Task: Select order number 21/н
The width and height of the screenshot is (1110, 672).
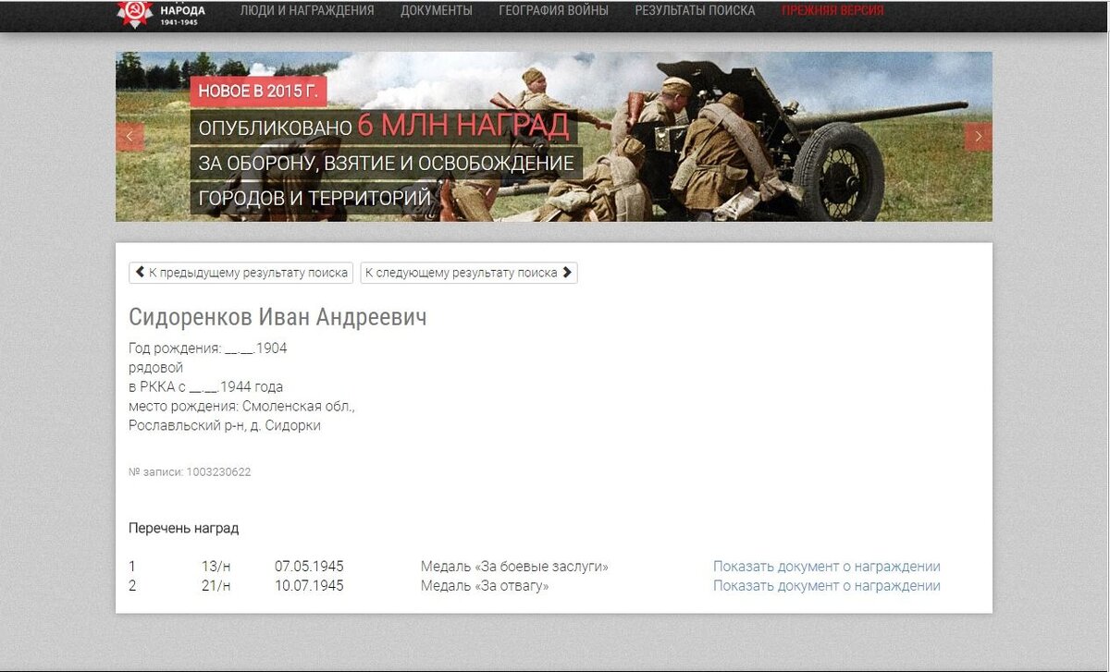Action: pyautogui.click(x=216, y=586)
